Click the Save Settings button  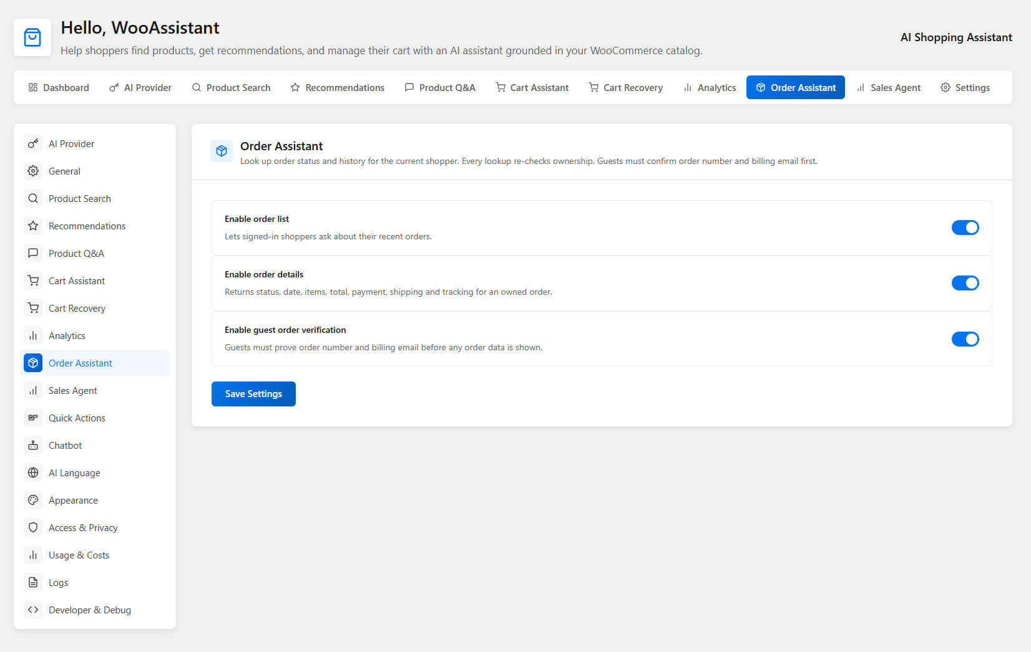[253, 394]
